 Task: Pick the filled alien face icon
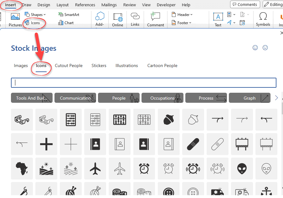click(x=242, y=169)
